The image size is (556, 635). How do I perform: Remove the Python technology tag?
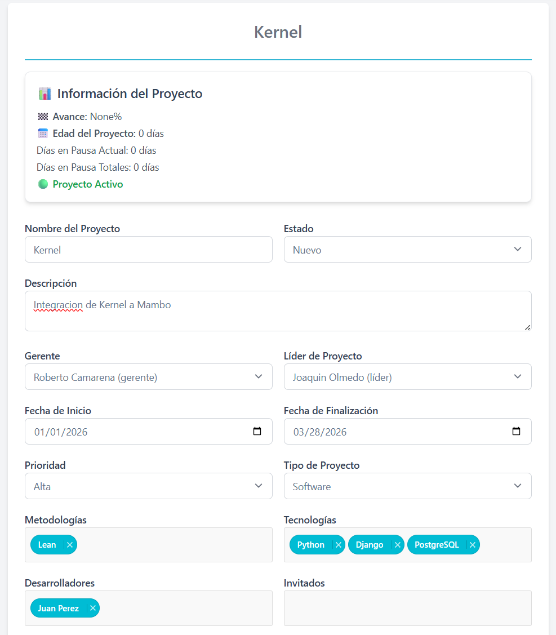tap(338, 545)
